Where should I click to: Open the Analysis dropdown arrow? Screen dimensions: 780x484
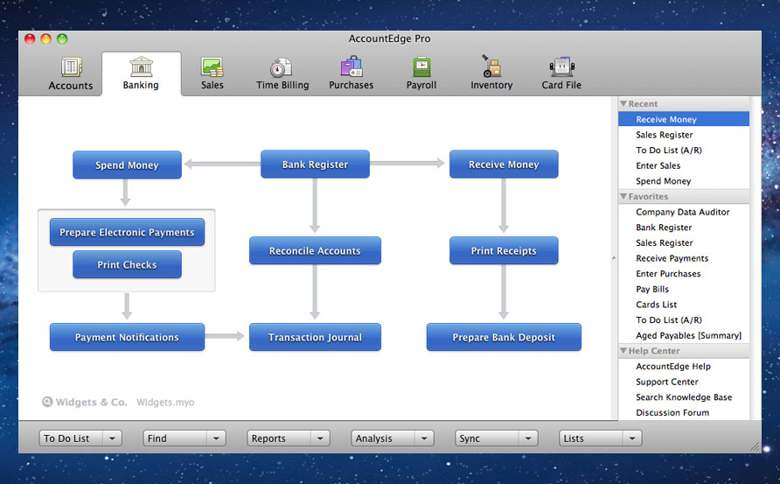click(x=424, y=438)
